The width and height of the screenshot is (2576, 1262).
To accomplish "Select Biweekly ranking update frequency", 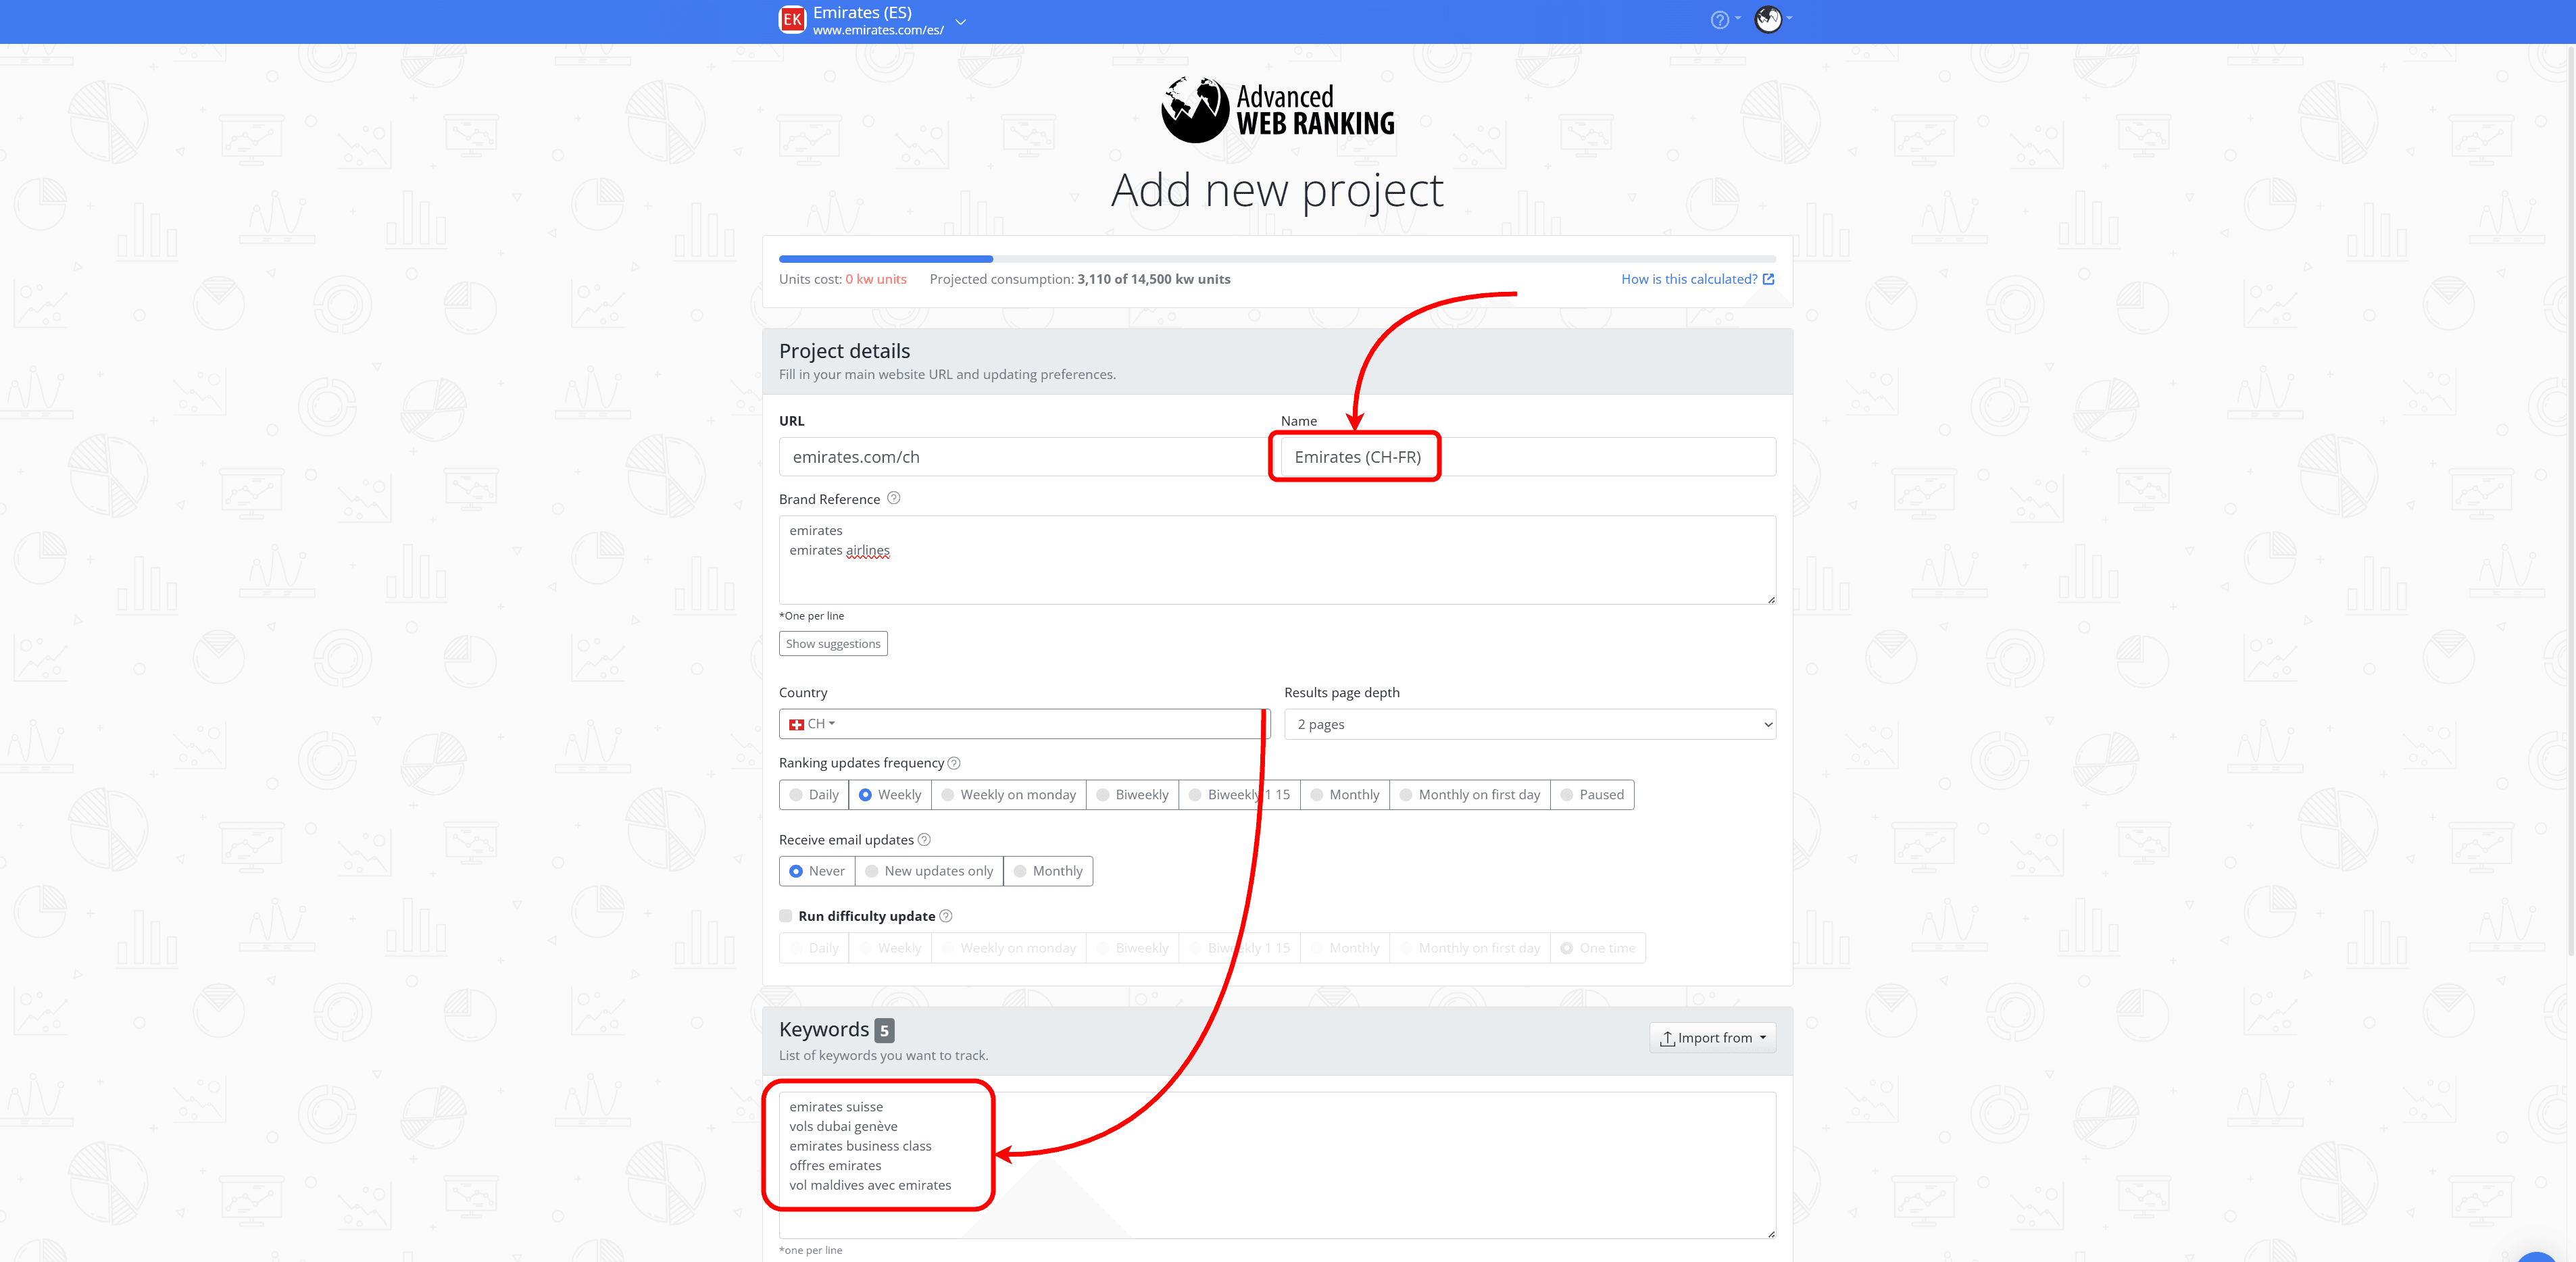I will pos(1132,795).
